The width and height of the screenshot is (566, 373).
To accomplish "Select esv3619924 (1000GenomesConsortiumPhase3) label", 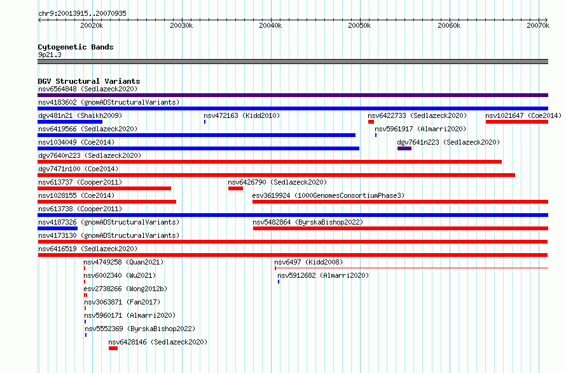I will point(328,195).
